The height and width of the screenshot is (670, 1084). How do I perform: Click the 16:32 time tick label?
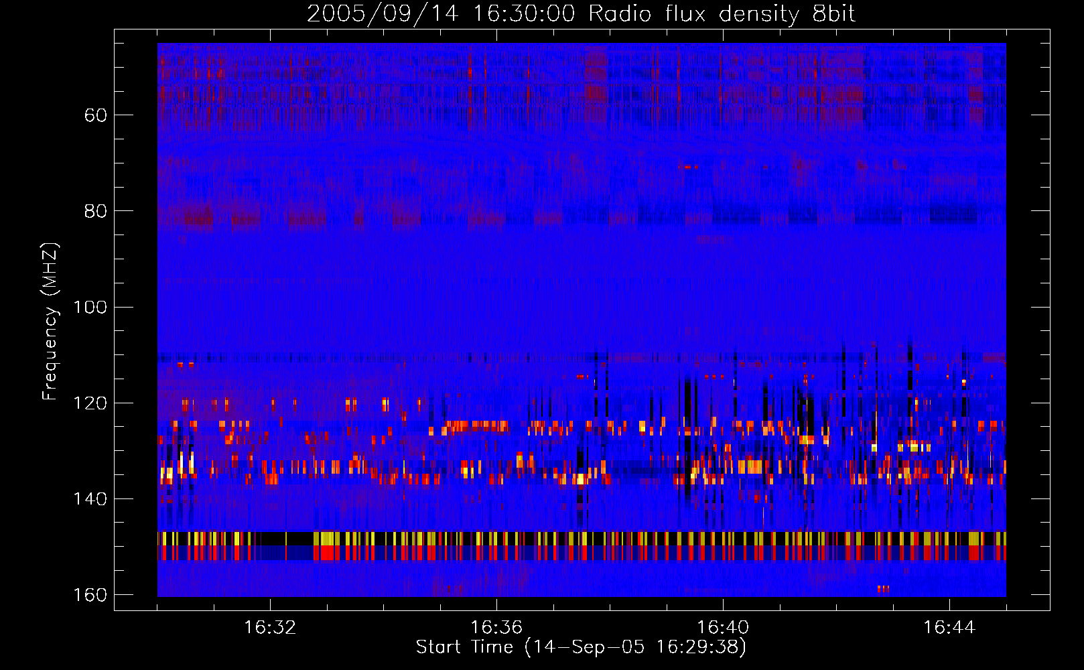[x=270, y=628]
